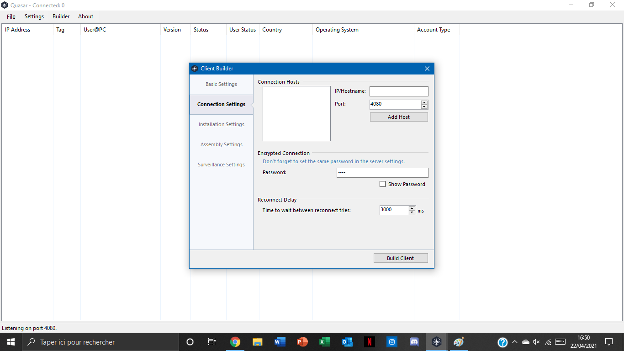Switch to Installation Settings tab

(221, 124)
